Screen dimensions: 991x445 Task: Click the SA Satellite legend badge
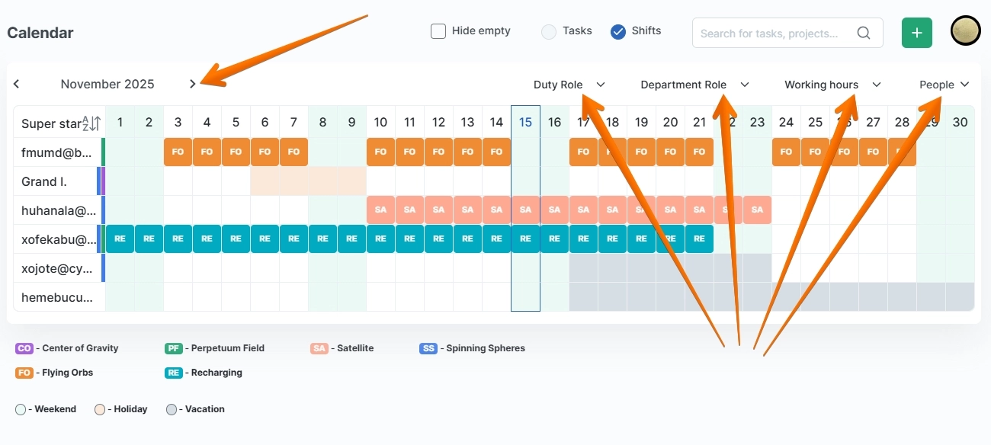click(x=319, y=348)
